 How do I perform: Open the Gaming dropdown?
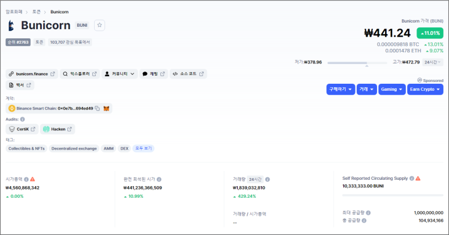[392, 89]
